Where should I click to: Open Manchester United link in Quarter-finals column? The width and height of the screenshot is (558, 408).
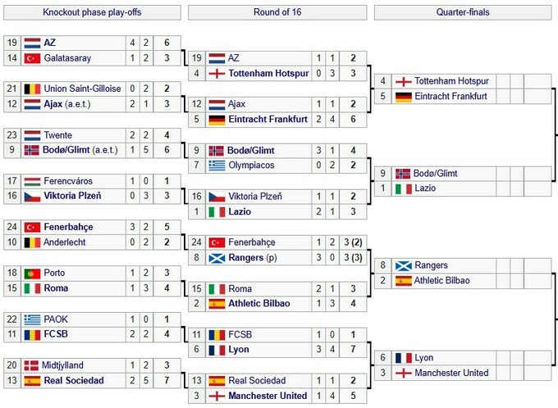coord(451,373)
